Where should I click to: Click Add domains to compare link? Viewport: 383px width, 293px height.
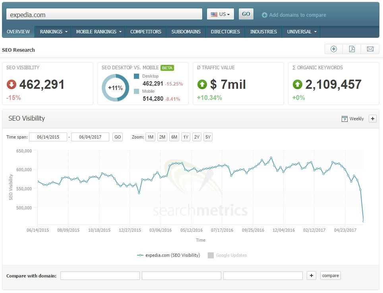(x=298, y=15)
